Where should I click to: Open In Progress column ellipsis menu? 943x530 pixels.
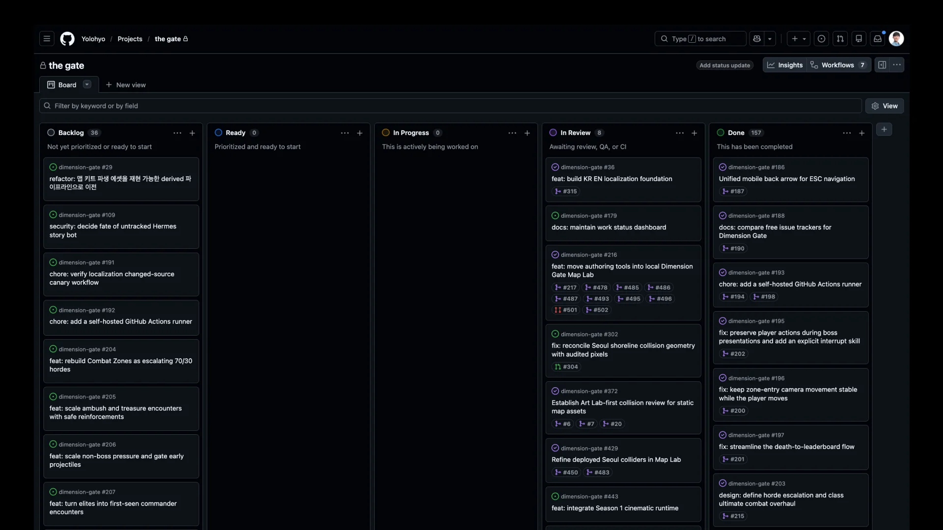512,133
